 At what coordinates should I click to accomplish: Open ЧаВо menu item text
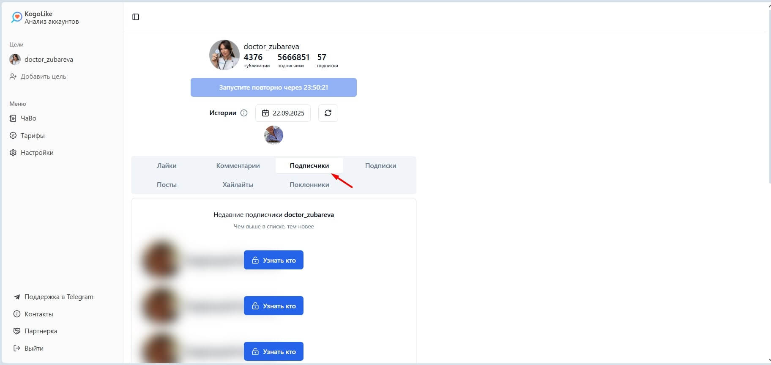(x=28, y=118)
